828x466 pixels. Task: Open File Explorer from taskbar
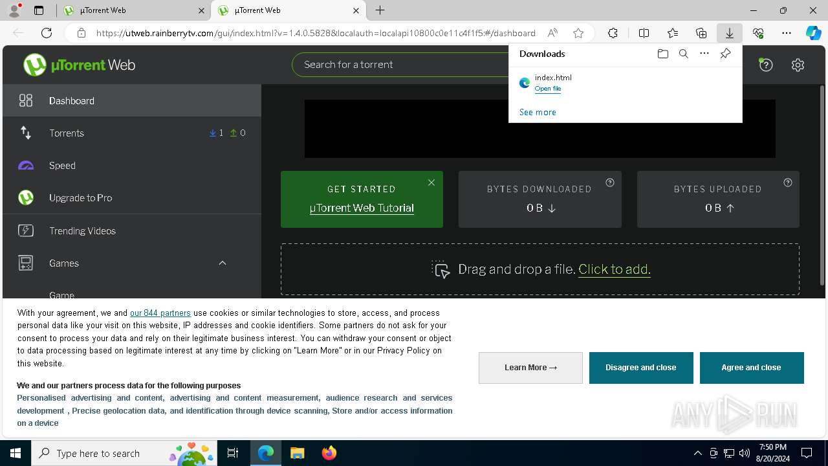pyautogui.click(x=297, y=453)
